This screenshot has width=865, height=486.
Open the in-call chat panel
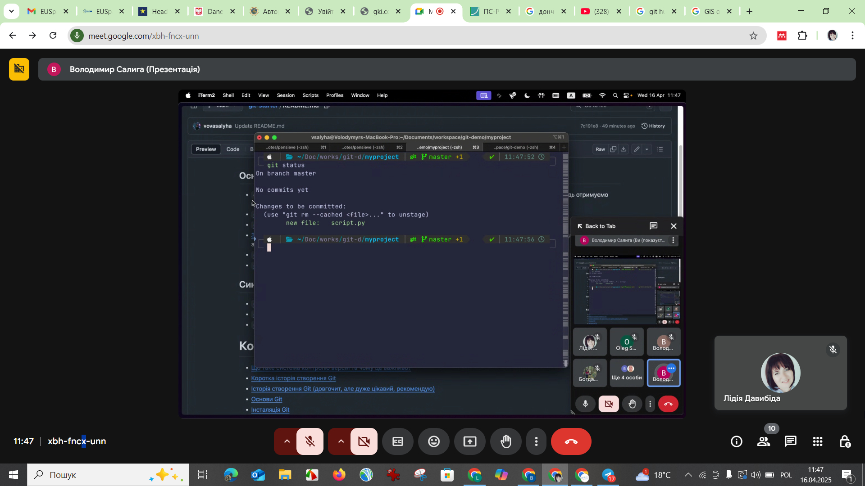[791, 441]
